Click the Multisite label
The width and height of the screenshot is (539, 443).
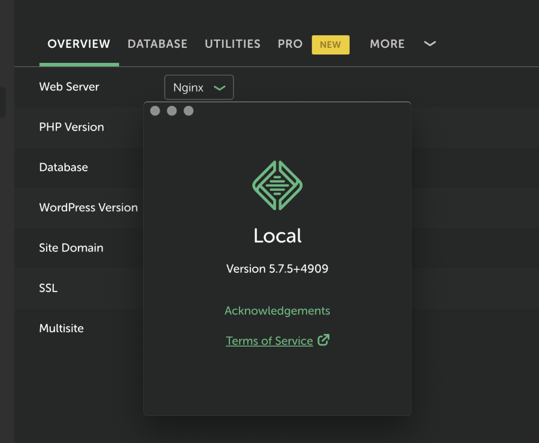pos(62,328)
